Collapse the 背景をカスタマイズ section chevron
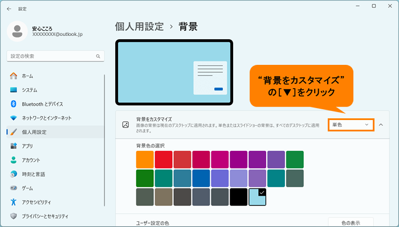 coord(381,125)
